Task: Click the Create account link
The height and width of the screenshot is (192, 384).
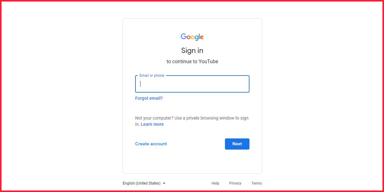Action: 151,144
